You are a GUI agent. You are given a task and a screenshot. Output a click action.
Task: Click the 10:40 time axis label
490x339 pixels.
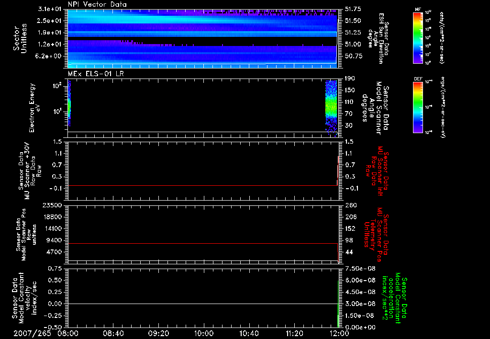[249, 332]
